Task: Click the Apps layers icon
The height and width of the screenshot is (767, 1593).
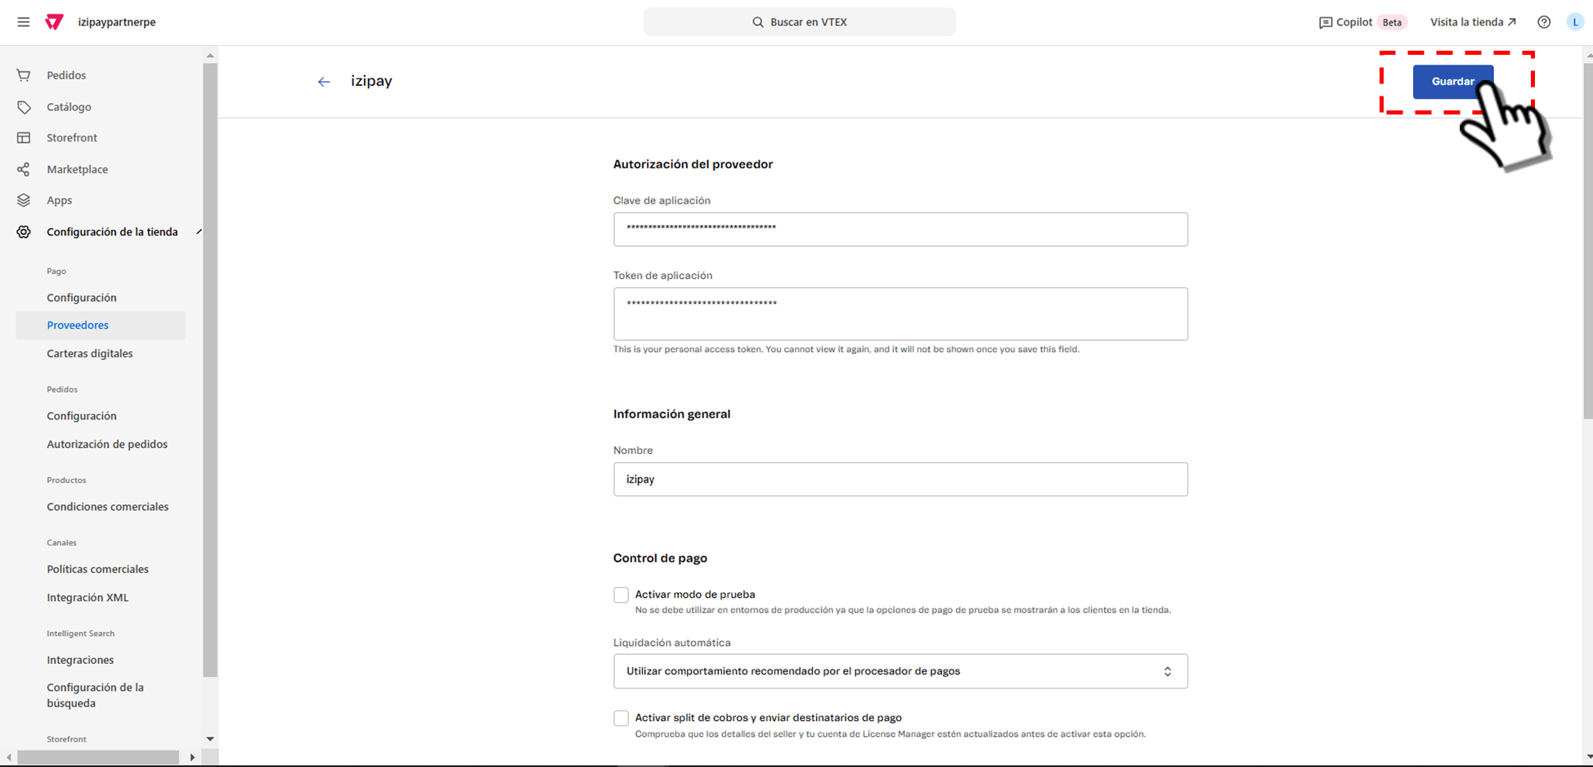Action: coord(24,200)
